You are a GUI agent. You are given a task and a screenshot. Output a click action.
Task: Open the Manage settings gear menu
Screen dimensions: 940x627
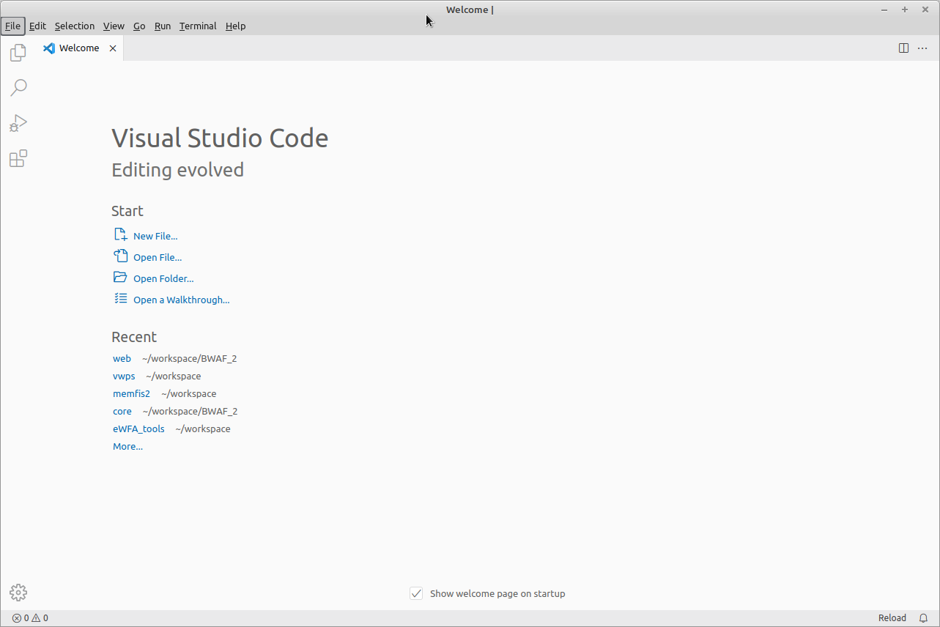tap(18, 592)
